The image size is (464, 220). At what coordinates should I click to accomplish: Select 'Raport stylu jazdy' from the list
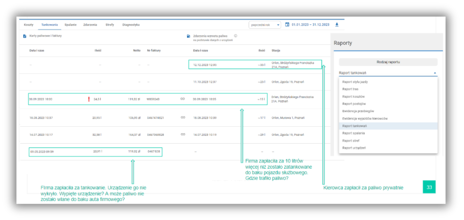(355, 82)
